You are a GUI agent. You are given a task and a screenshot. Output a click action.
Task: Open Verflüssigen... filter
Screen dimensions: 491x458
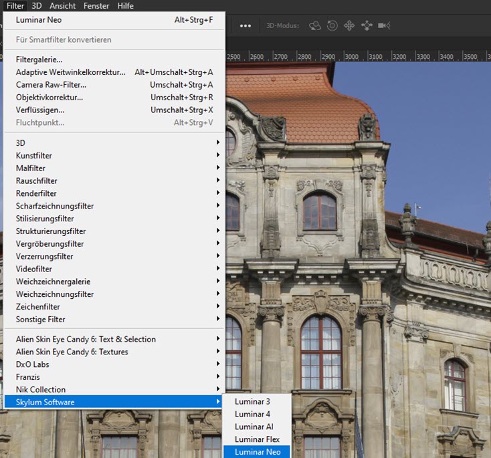click(x=114, y=110)
